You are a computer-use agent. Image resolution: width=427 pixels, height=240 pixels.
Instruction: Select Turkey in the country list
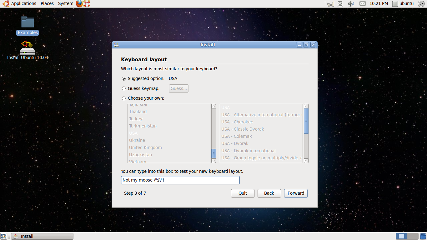[x=169, y=119]
